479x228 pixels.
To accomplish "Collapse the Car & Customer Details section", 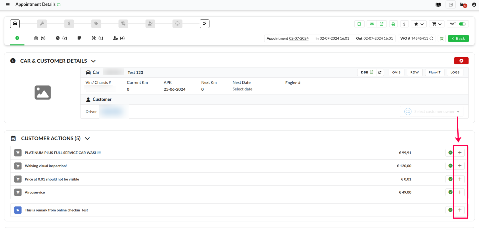I will (93, 61).
